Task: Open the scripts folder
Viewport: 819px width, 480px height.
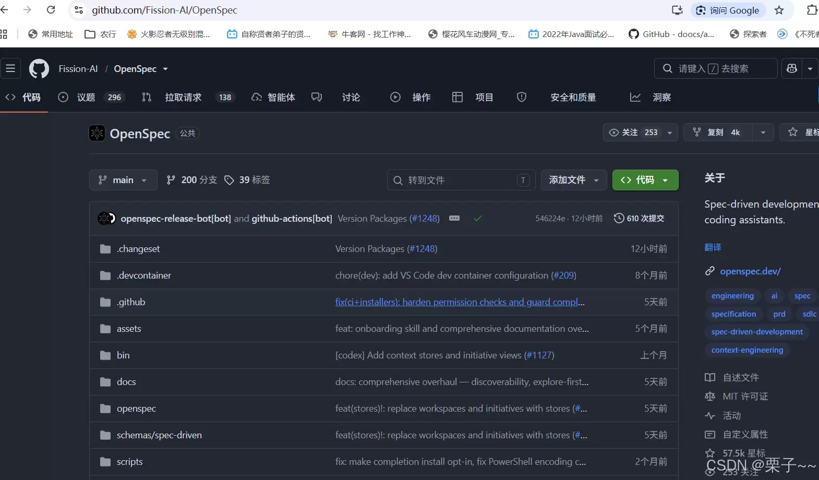Action: pos(129,462)
